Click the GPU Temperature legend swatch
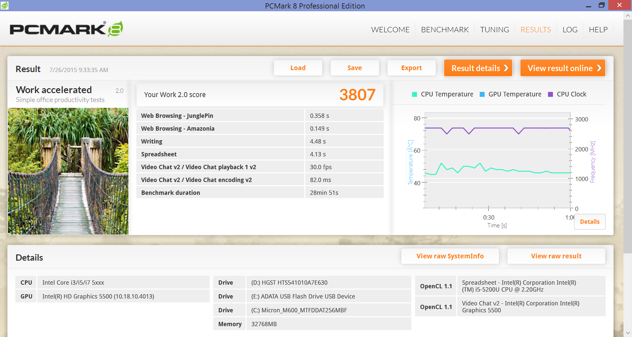The height and width of the screenshot is (337, 632). 482,94
